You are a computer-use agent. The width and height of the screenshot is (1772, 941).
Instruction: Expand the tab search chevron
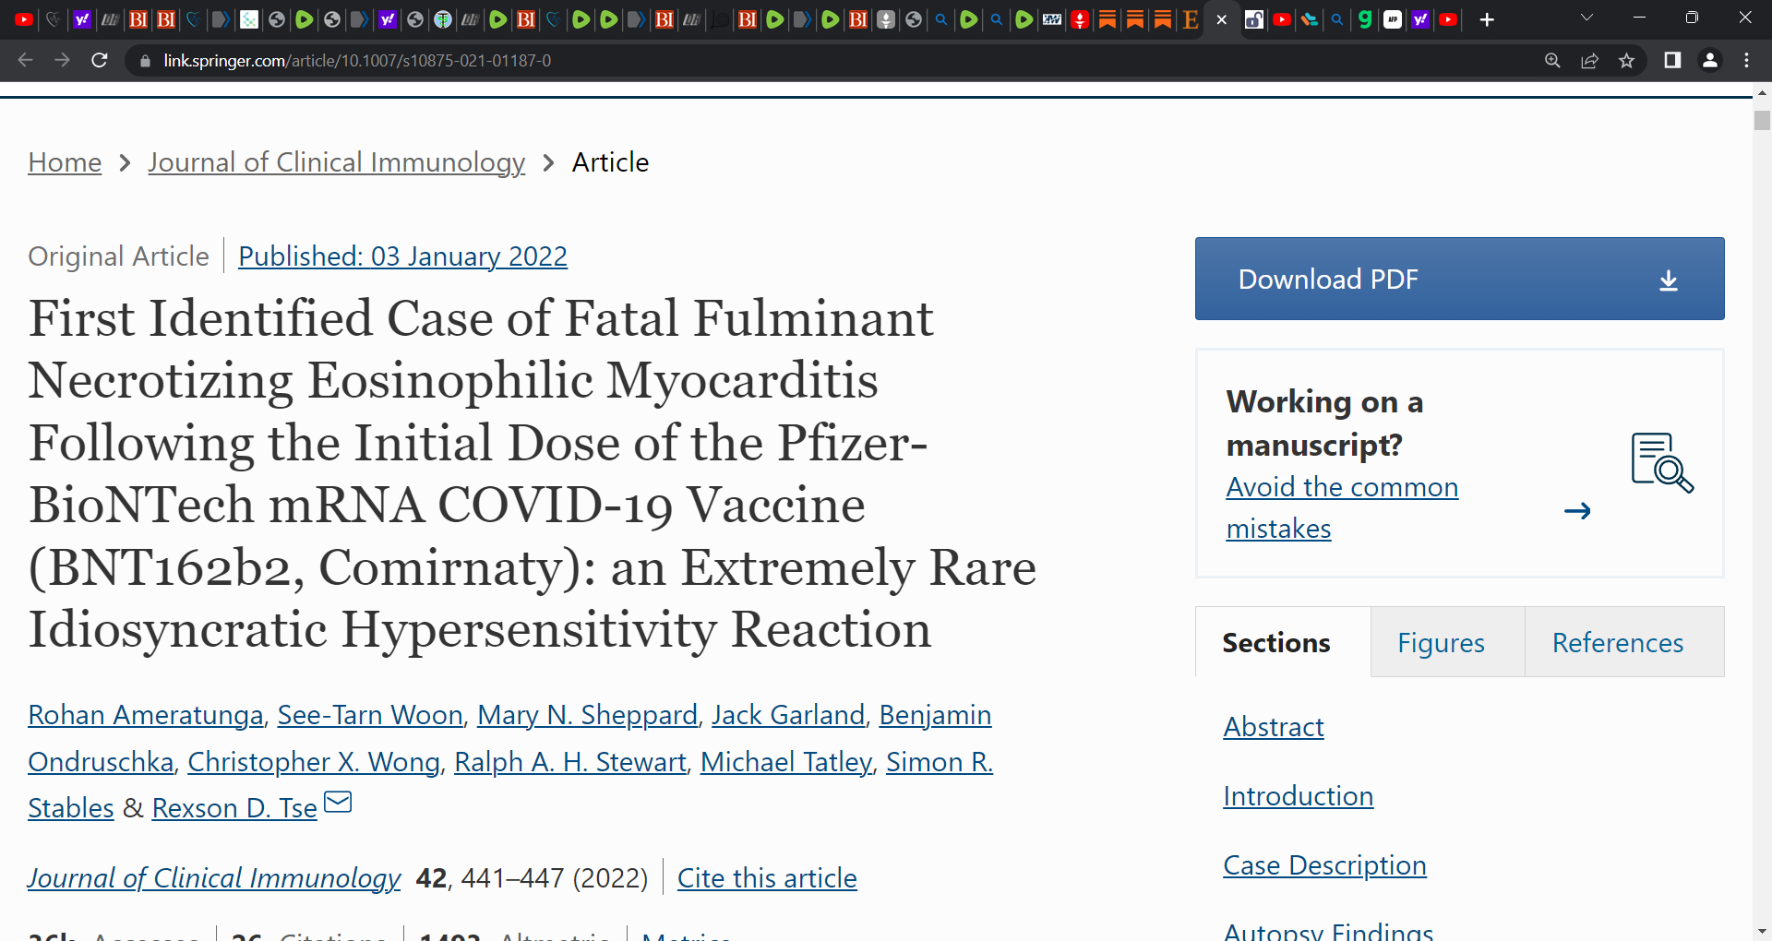tap(1586, 18)
